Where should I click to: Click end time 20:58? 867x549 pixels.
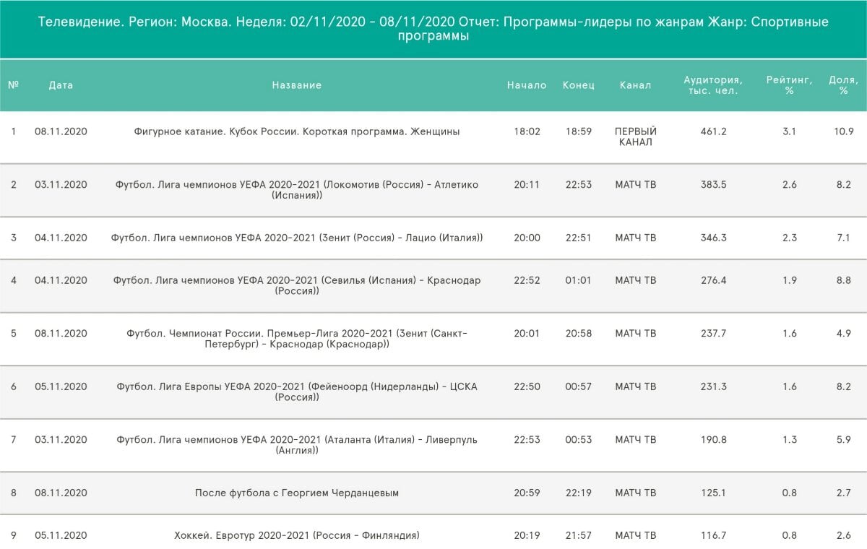[x=579, y=334]
